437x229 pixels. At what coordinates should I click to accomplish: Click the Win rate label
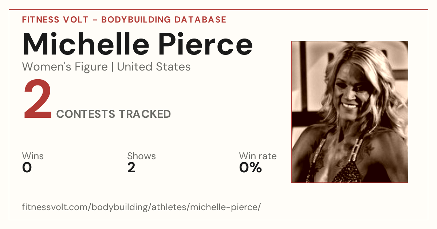258,156
